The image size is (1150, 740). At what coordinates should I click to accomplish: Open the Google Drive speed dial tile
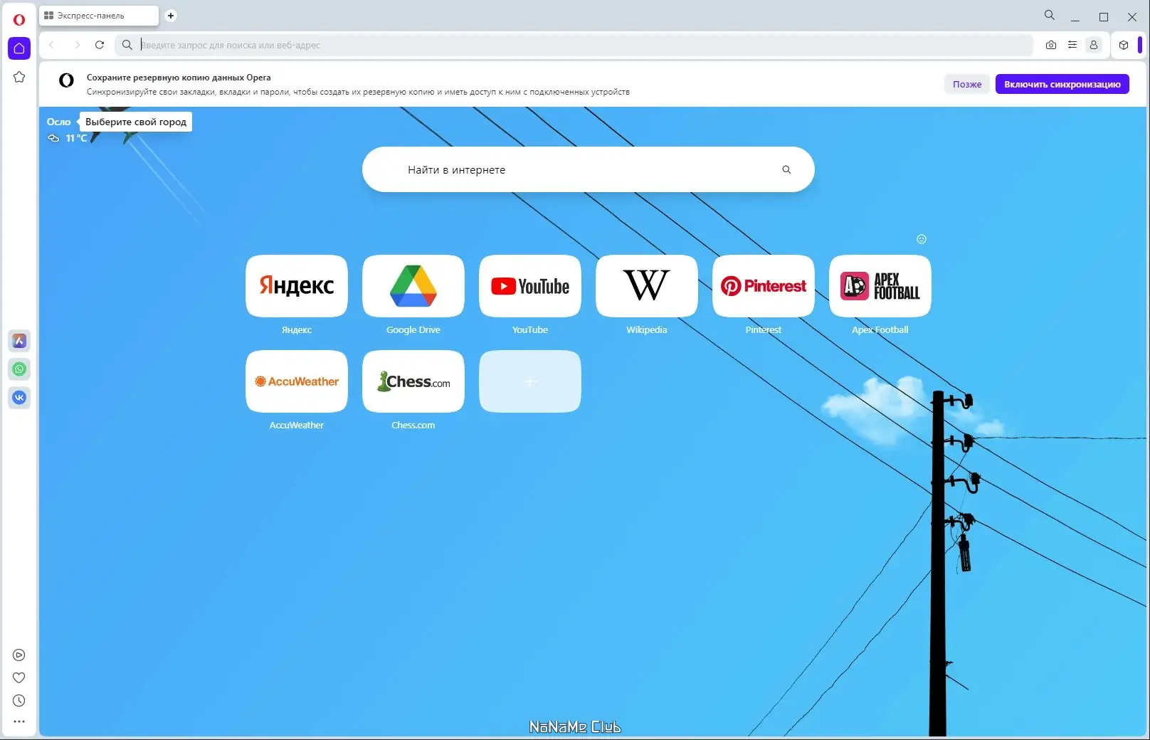pyautogui.click(x=413, y=286)
